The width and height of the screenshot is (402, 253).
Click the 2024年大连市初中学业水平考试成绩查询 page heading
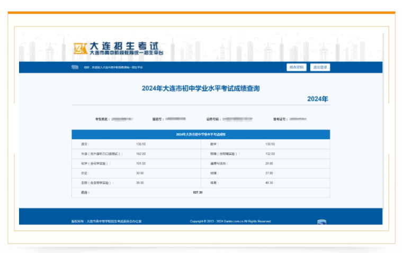[201, 88]
